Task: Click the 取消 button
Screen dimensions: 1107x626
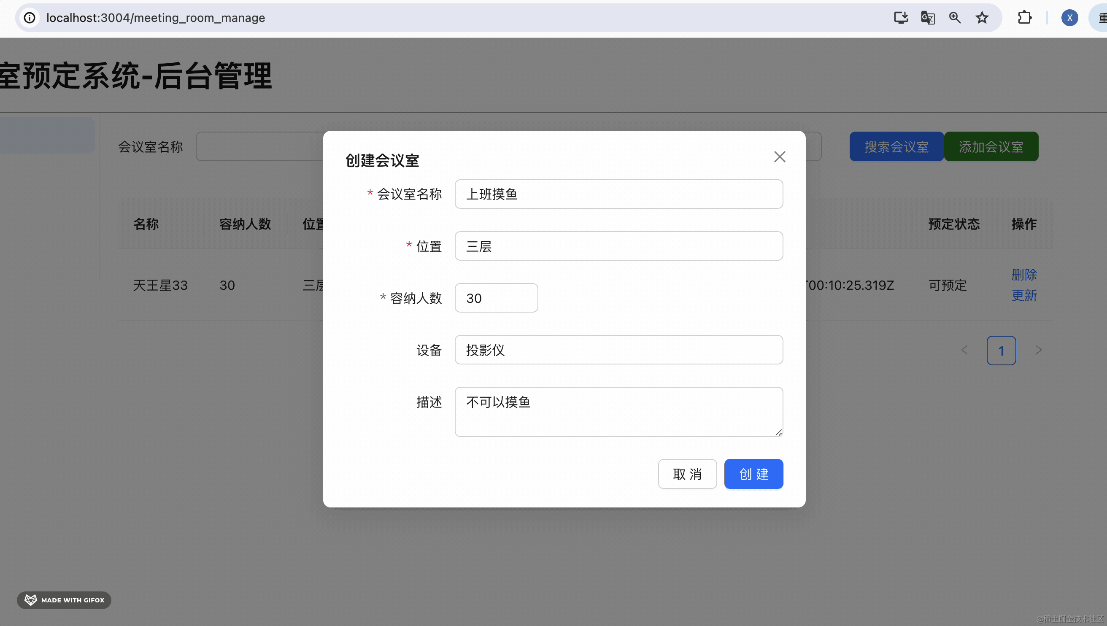Action: click(x=687, y=474)
